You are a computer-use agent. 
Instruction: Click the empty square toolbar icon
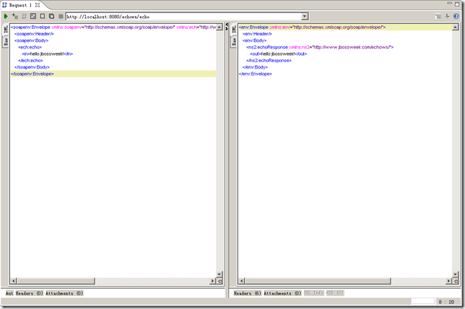(x=43, y=17)
